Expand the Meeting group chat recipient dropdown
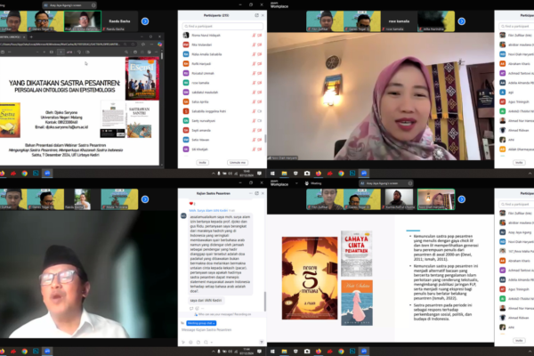534x356 pixels. pos(201,323)
